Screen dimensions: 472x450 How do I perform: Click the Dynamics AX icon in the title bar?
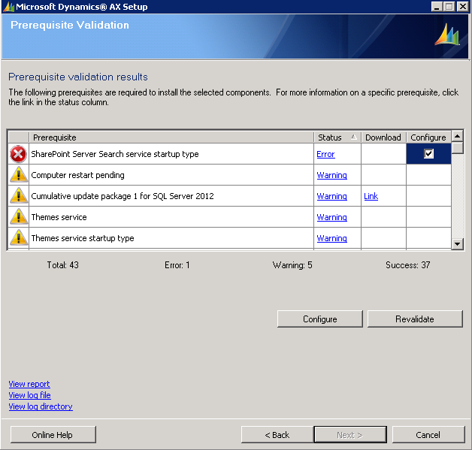(x=8, y=7)
